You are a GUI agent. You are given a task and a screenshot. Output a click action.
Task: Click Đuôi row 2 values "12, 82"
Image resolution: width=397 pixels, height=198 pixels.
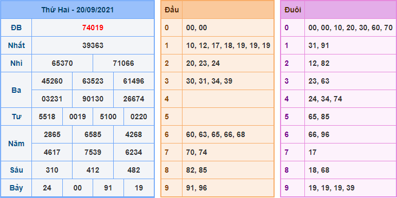coord(319,63)
